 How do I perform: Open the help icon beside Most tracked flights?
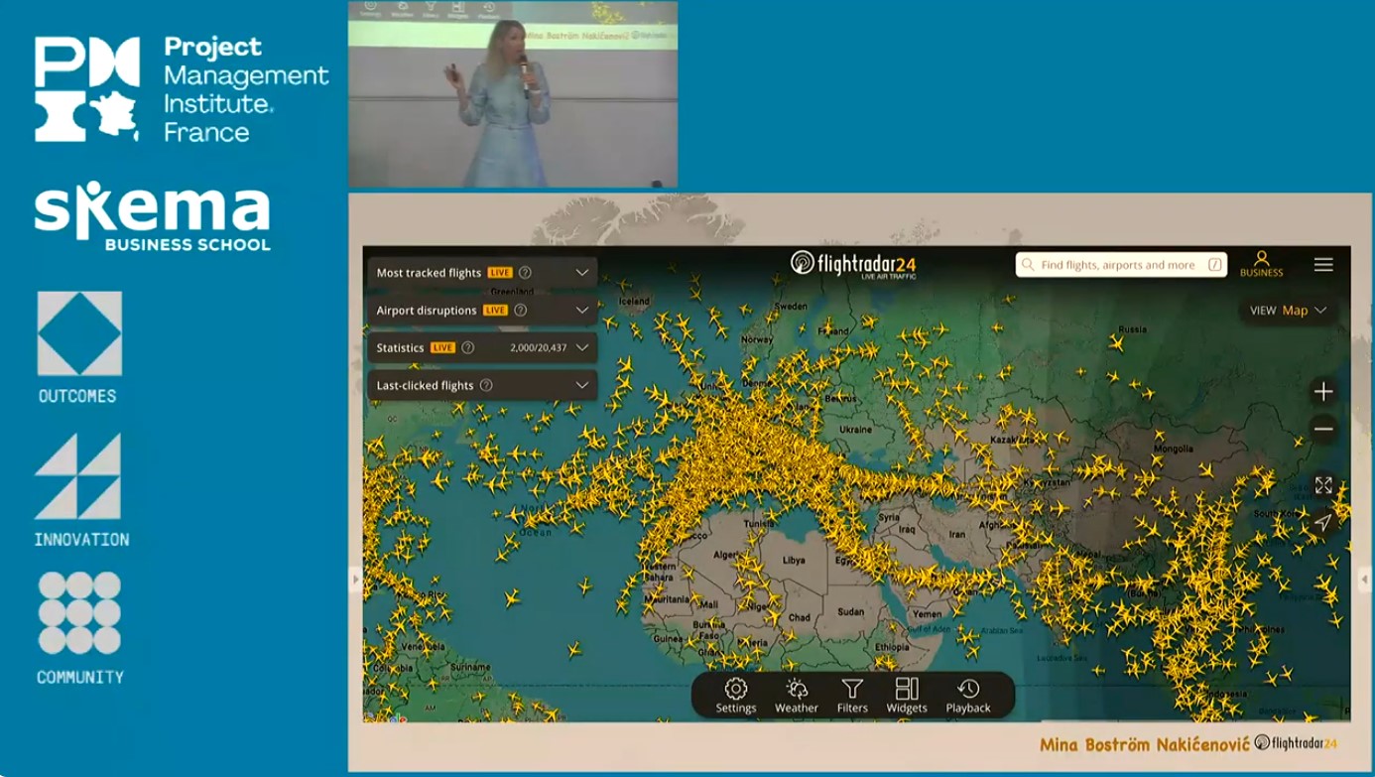(x=525, y=272)
